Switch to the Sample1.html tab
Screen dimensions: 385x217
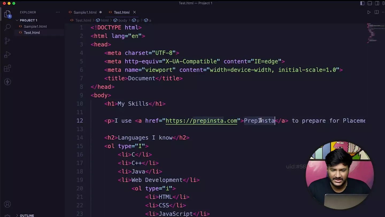point(85,12)
